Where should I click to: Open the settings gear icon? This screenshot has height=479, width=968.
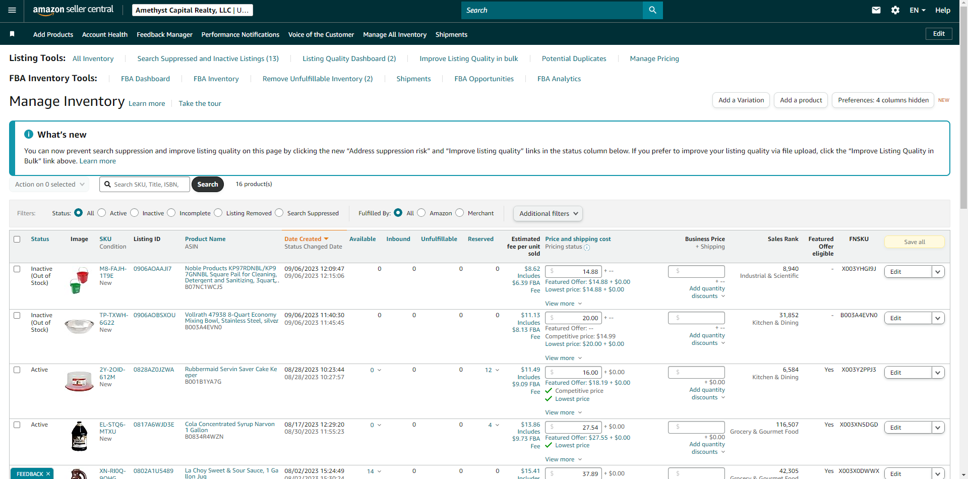click(x=895, y=10)
